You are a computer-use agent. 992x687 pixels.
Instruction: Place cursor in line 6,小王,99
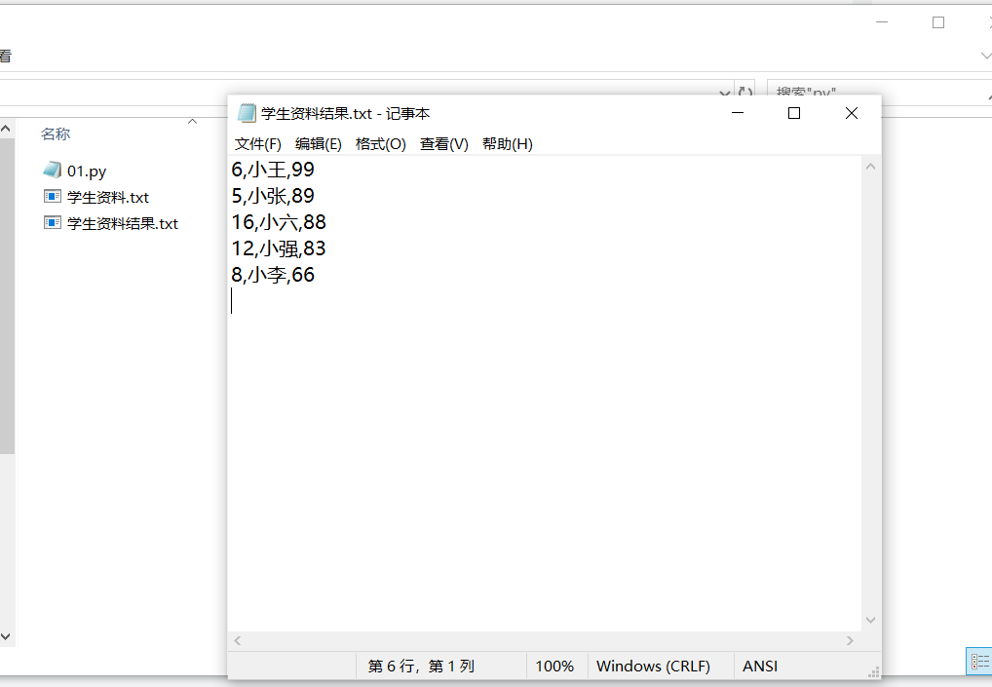pos(273,170)
